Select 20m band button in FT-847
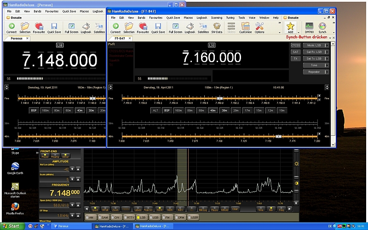Screen dimensions: 368x230 pyautogui.click(x=236, y=110)
